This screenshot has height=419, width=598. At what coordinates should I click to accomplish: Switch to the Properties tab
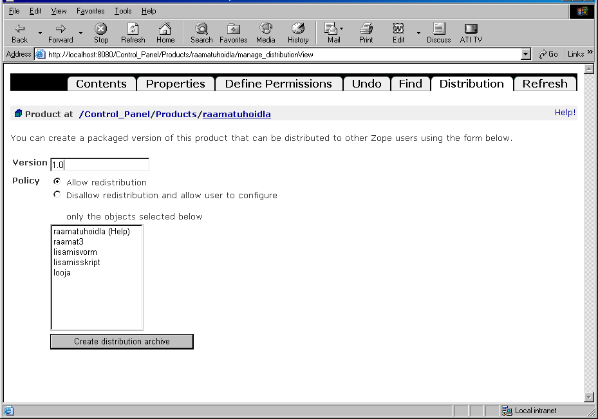pyautogui.click(x=176, y=84)
